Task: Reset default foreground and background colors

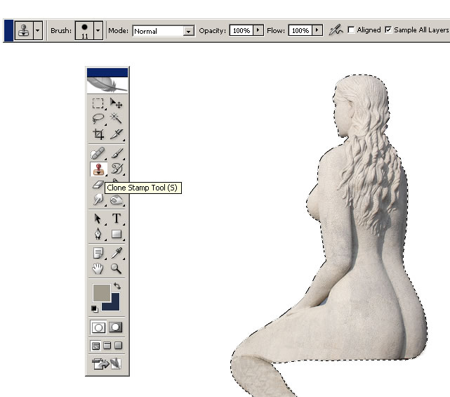Action: (x=94, y=309)
